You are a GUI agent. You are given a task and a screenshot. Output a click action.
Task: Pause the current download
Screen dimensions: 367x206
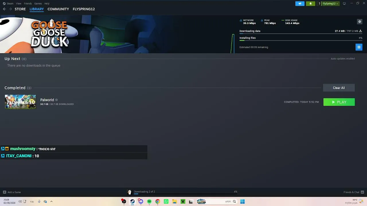(359, 47)
